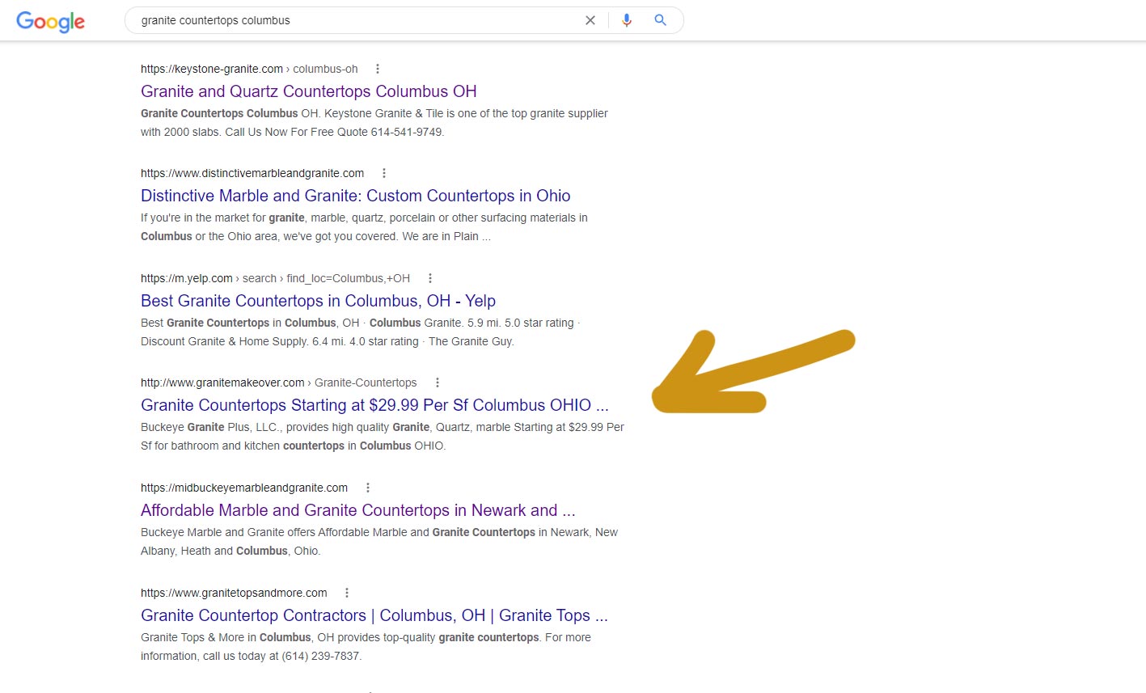Viewport: 1146px width, 693px height.
Task: Click the distinctivemarbleandgranite.com URL text
Action: pyautogui.click(x=252, y=173)
